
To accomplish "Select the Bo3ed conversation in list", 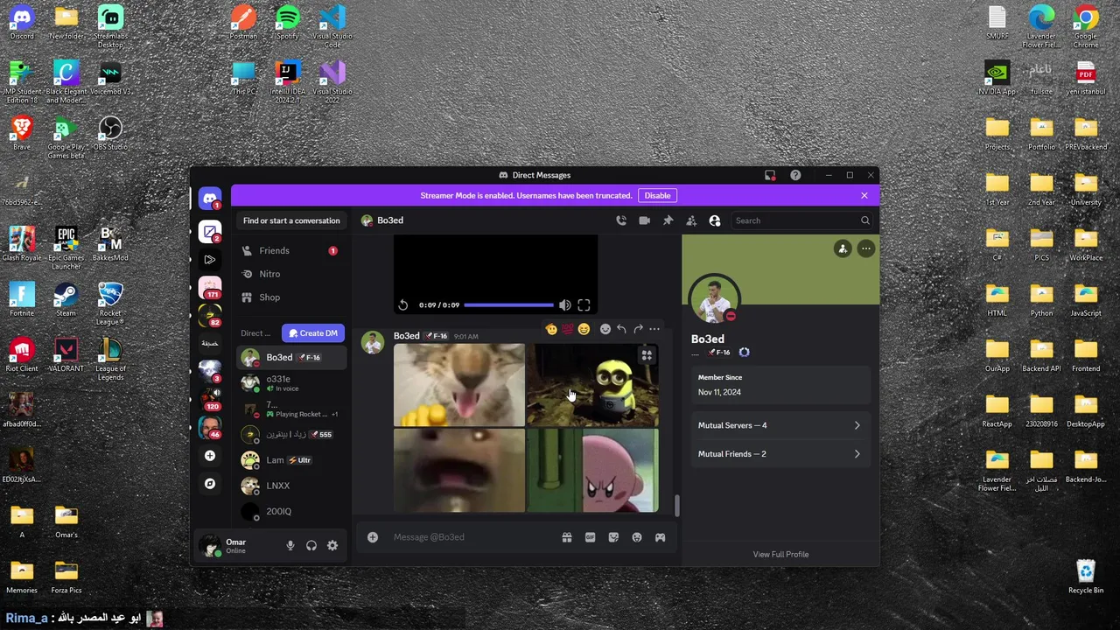I will pyautogui.click(x=290, y=358).
